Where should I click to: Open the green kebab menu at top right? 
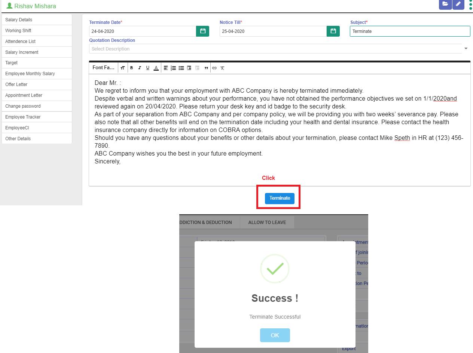(470, 5)
